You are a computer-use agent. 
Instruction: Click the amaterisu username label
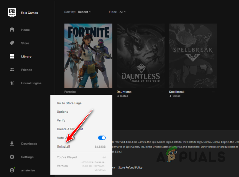[28, 170]
